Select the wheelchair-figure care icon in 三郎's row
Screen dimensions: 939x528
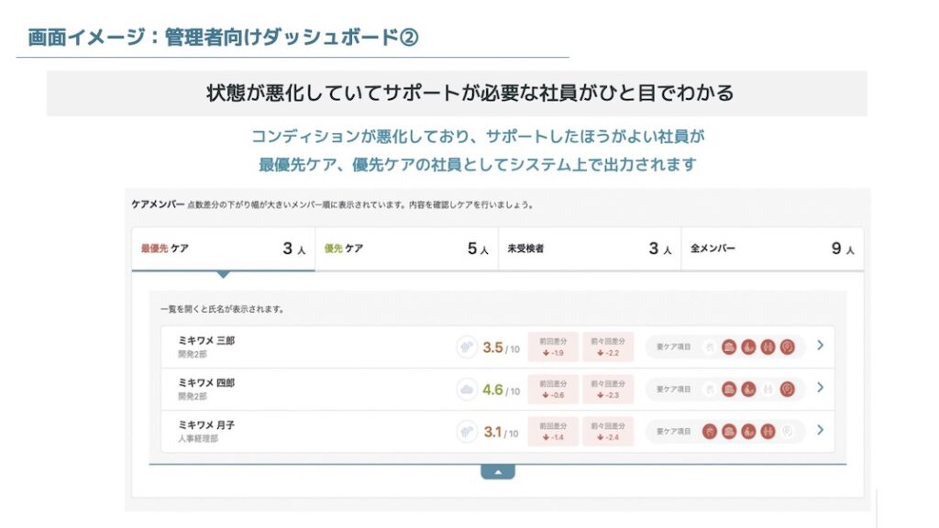747,346
